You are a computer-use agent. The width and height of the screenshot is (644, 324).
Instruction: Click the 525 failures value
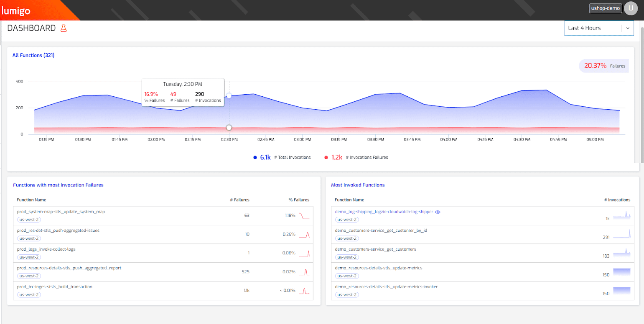tap(245, 272)
